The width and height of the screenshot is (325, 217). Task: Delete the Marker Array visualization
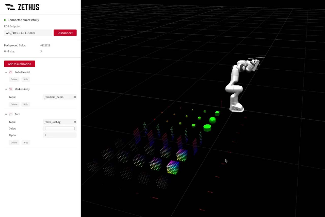click(x=14, y=104)
